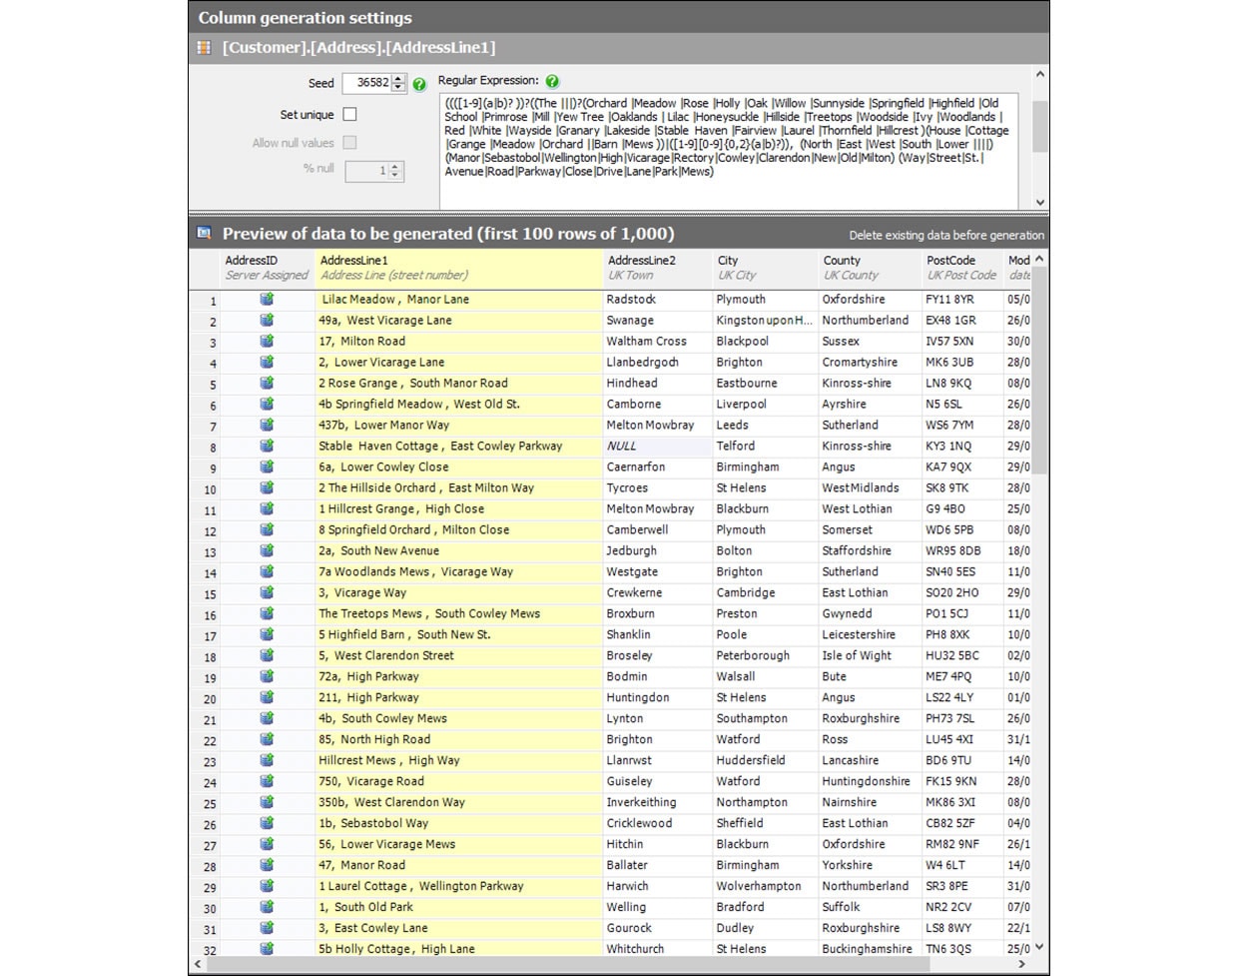This screenshot has width=1238, height=976.
Task: Click the PostCode cell 'FY11 8YR'
Action: click(963, 299)
